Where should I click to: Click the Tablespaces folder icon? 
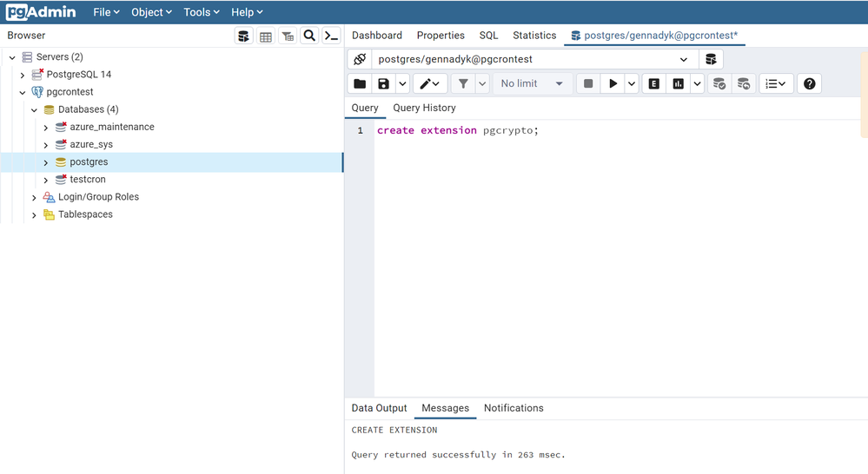pos(49,214)
